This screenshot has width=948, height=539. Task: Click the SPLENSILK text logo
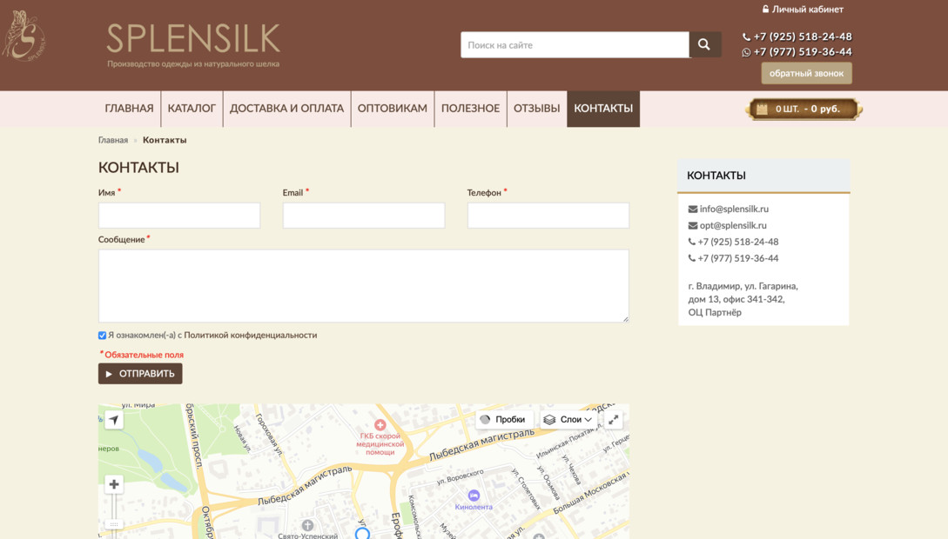pos(193,39)
